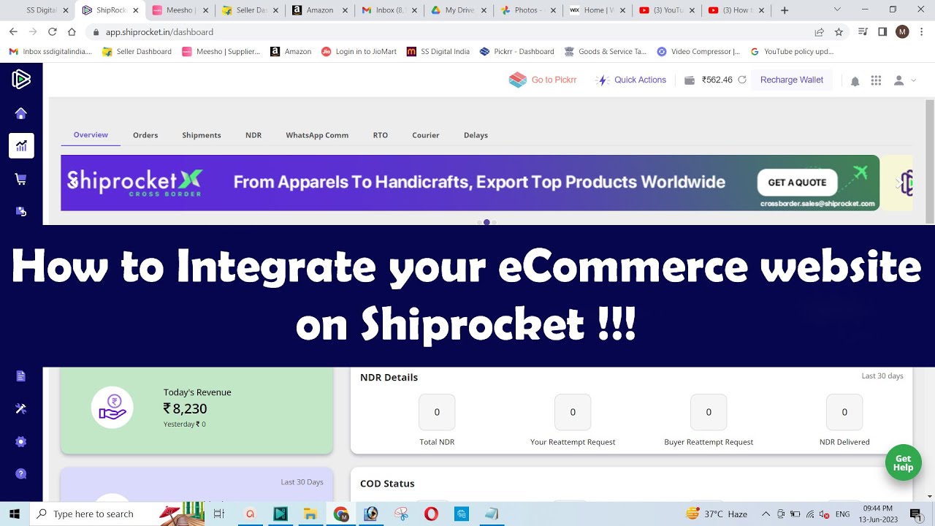Show hidden system tray icons
The image size is (935, 526).
pos(766,514)
